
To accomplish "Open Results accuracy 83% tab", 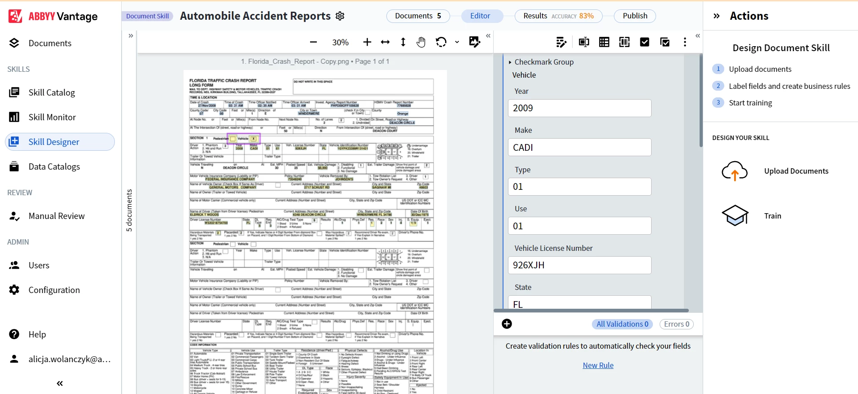I will click(558, 16).
